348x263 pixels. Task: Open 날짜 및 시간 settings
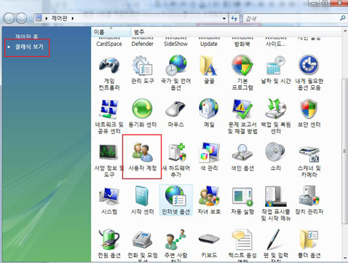[276, 70]
